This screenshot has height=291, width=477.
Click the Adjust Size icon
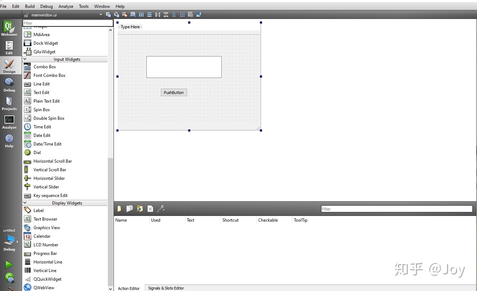[x=199, y=15]
